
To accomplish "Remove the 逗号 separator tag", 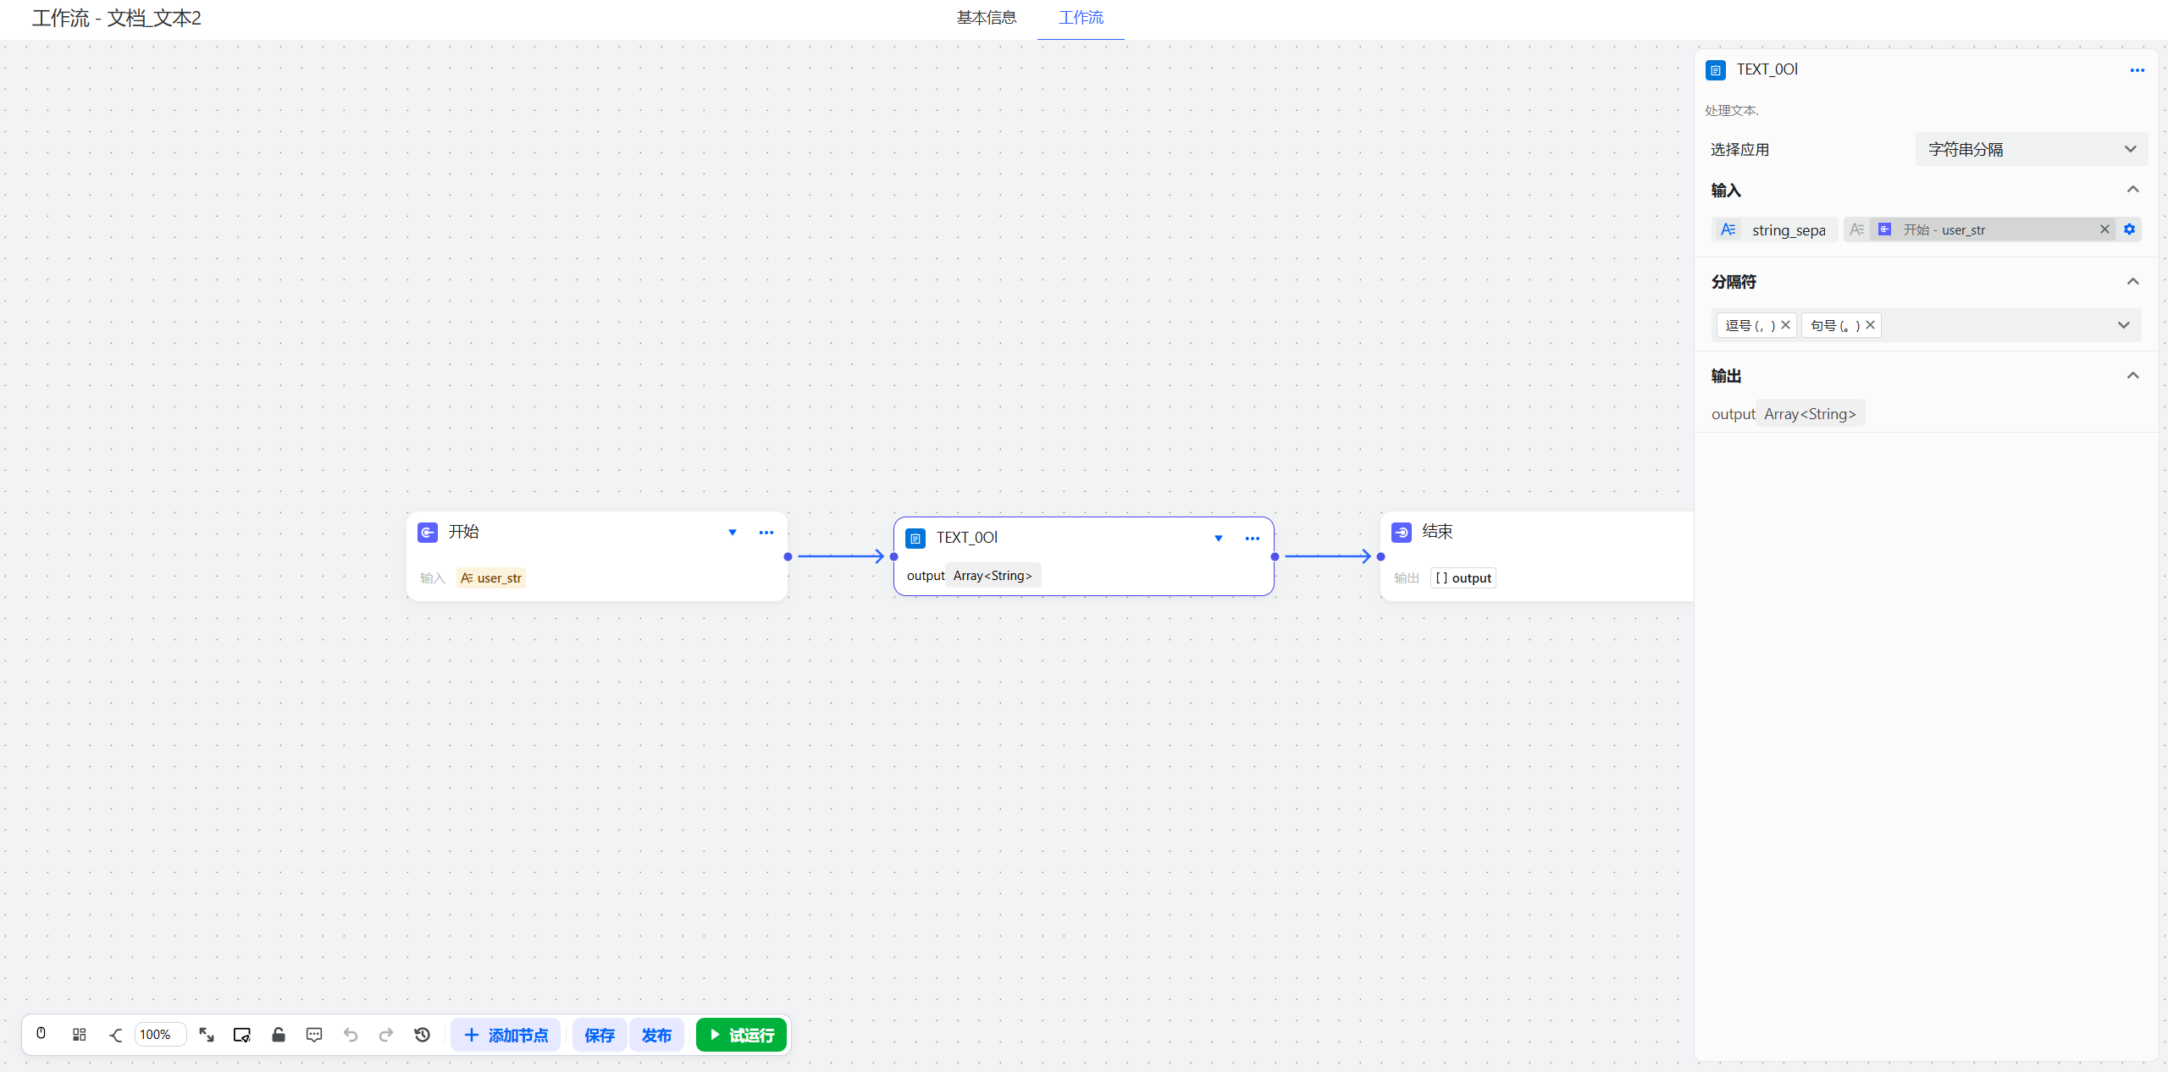I will click(1785, 325).
